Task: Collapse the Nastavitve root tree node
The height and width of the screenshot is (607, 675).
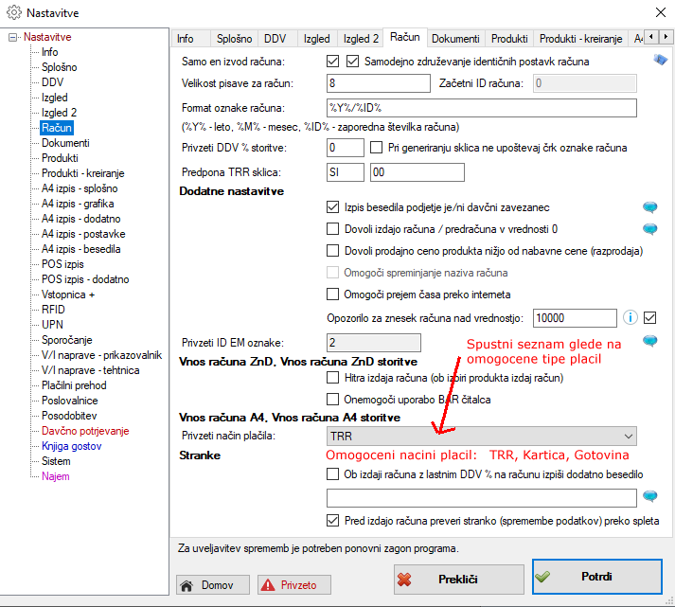Action: [13, 37]
